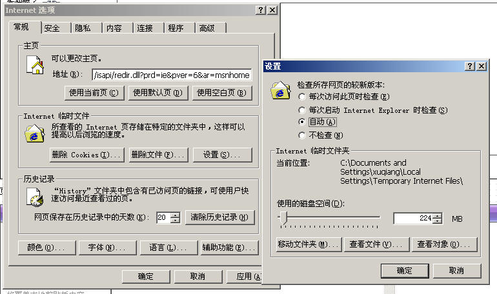Click the history clock page icon
497x294 pixels.
coord(35,197)
